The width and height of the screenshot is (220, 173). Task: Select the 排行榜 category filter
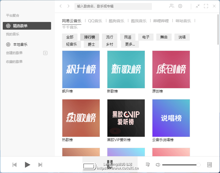pyautogui.click(x=90, y=37)
